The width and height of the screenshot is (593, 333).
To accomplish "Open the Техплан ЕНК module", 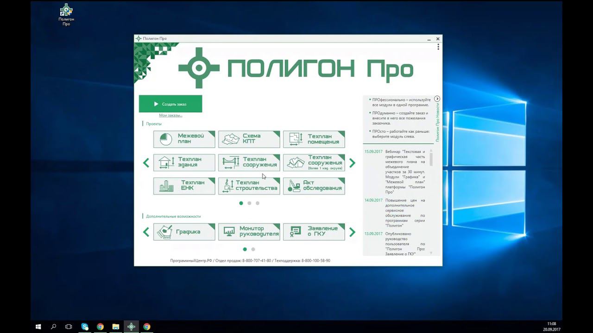I will [184, 186].
